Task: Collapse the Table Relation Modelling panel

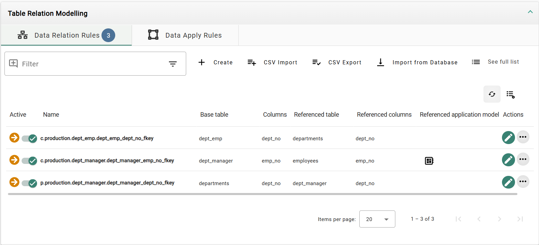Action: tap(530, 12)
